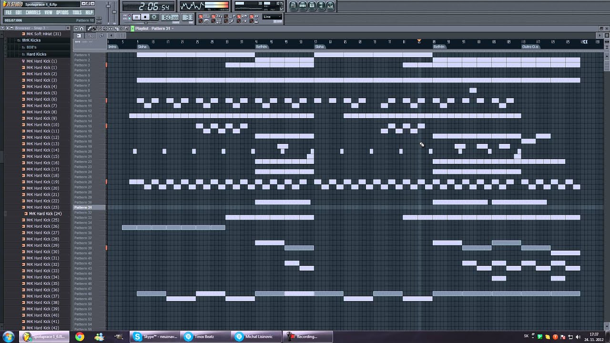This screenshot has height=343, width=610.
Task: Open the playlist options menu arrow
Action: pos(76,28)
